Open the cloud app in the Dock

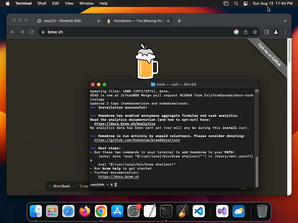tap(239, 211)
